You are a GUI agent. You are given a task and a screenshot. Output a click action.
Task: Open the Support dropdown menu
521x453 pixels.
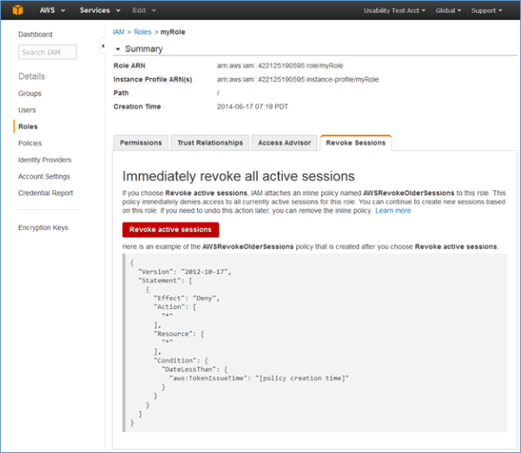pos(486,10)
